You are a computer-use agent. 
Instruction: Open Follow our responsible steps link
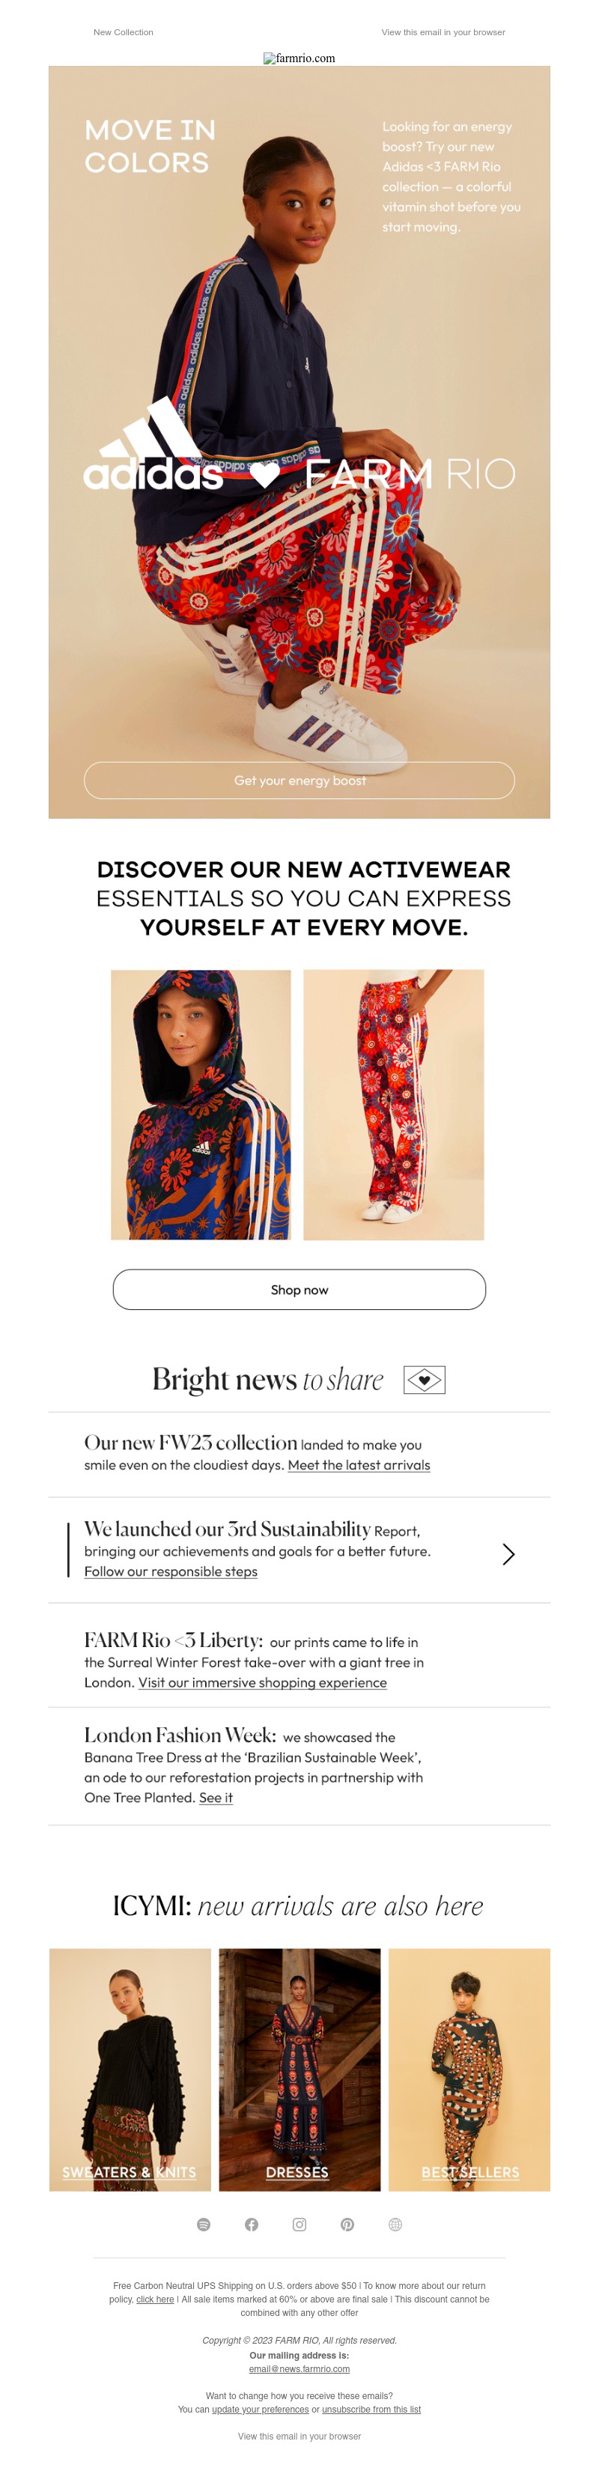tap(171, 1571)
